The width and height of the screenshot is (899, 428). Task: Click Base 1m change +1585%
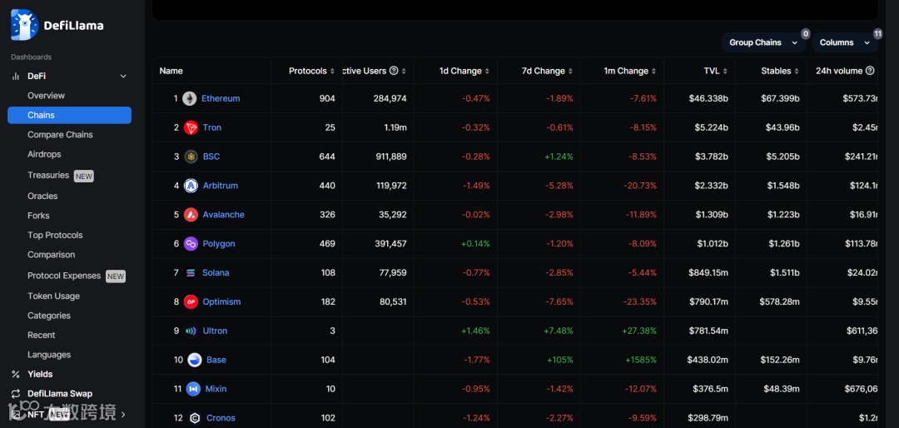(640, 360)
